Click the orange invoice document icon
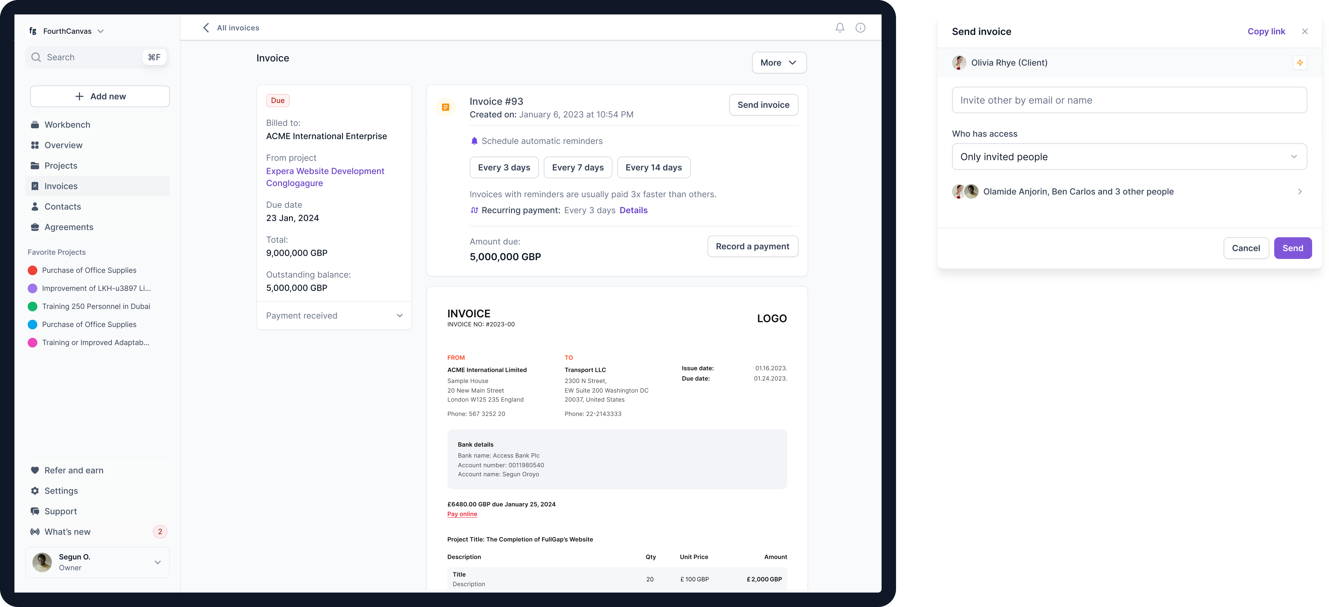The image size is (1329, 607). click(445, 107)
